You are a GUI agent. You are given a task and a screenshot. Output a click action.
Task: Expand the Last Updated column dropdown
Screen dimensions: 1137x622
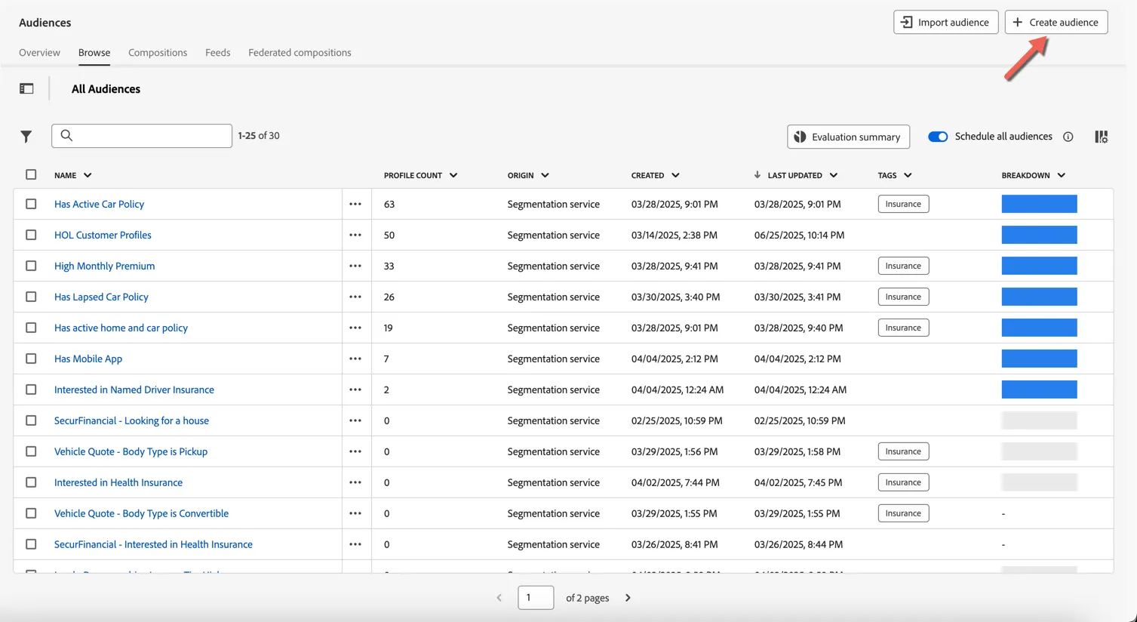[834, 175]
